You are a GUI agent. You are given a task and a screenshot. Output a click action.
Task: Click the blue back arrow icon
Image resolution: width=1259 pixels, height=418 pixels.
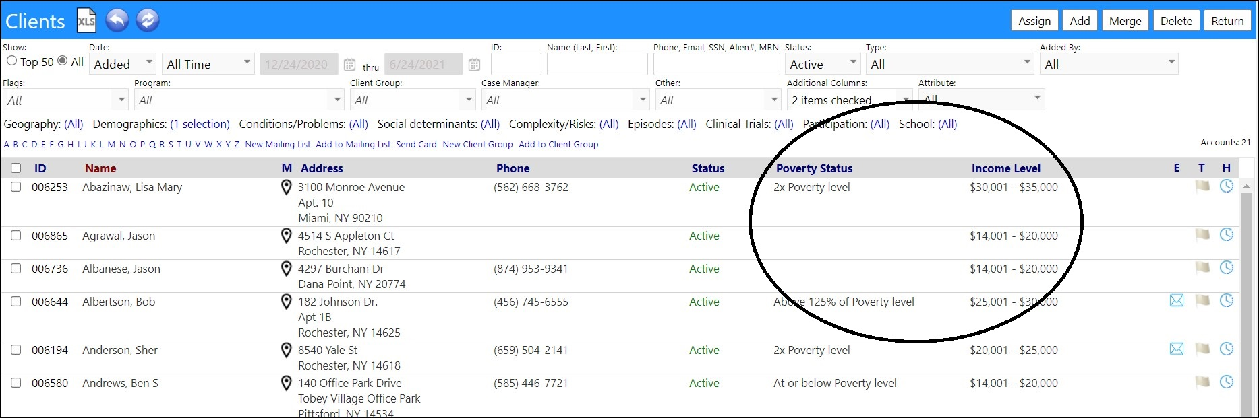tap(117, 20)
